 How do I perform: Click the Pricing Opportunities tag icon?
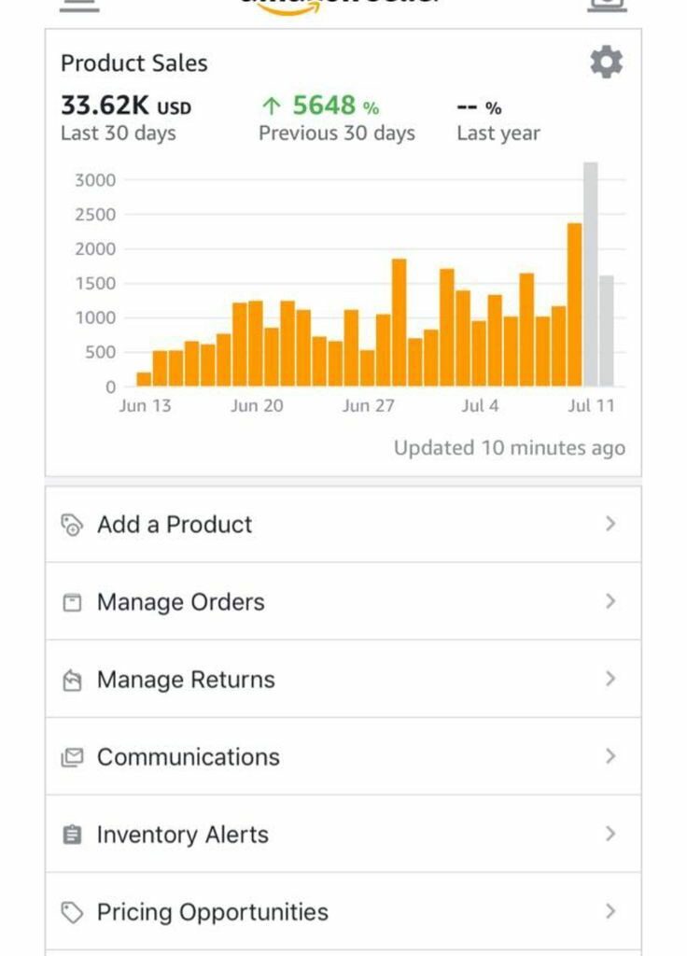pyautogui.click(x=72, y=912)
